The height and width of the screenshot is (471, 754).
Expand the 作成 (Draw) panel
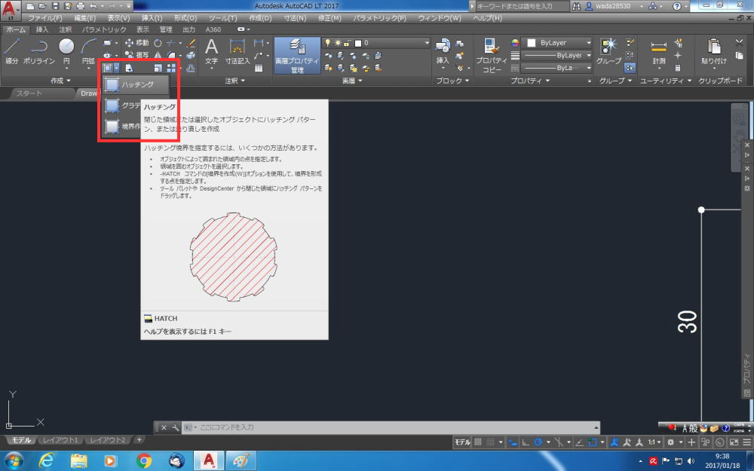point(60,81)
